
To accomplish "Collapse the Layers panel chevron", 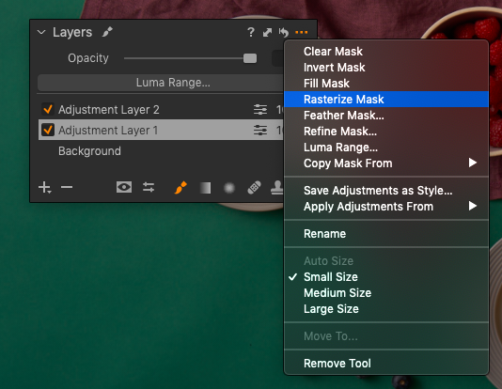I will click(41, 32).
